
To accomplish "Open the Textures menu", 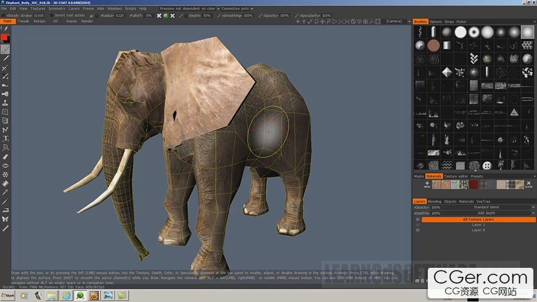I will point(38,9).
